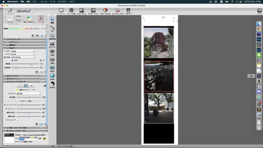The height and width of the screenshot is (148, 263).
Task: Open the film Type dropdown showing Portra
Action: [23, 54]
